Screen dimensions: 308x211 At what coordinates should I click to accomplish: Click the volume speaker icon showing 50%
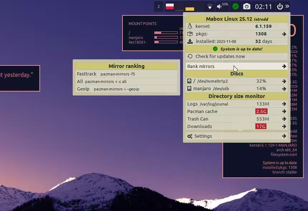(x=220, y=6)
